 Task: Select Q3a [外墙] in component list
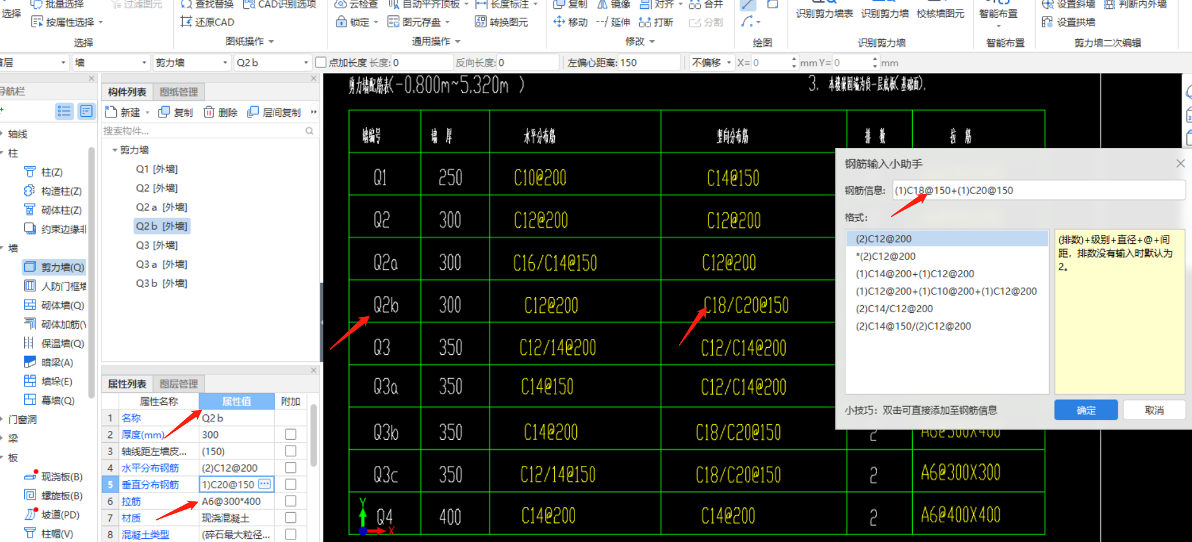coord(161,264)
